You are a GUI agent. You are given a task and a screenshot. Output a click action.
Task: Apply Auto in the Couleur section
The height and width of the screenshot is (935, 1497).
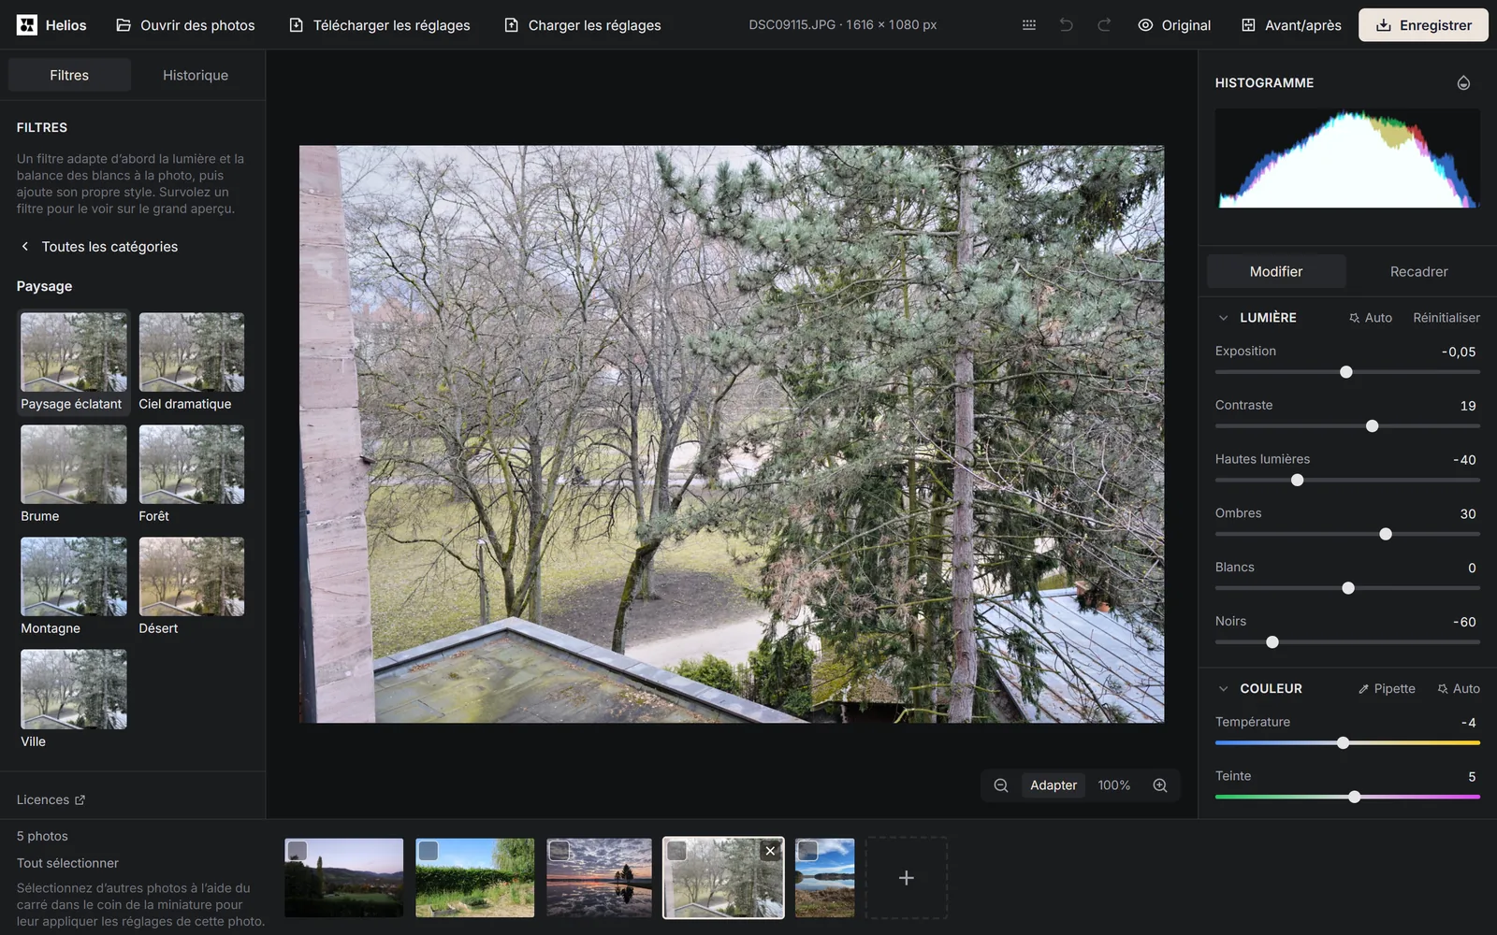pyautogui.click(x=1459, y=689)
